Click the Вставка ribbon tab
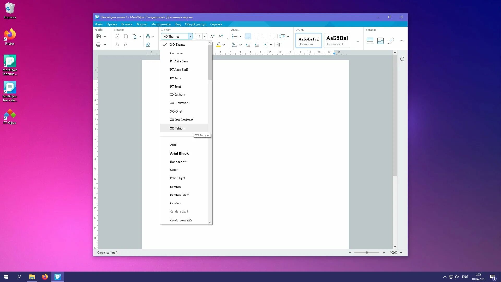Viewport: 501px width, 282px height. 127,24
